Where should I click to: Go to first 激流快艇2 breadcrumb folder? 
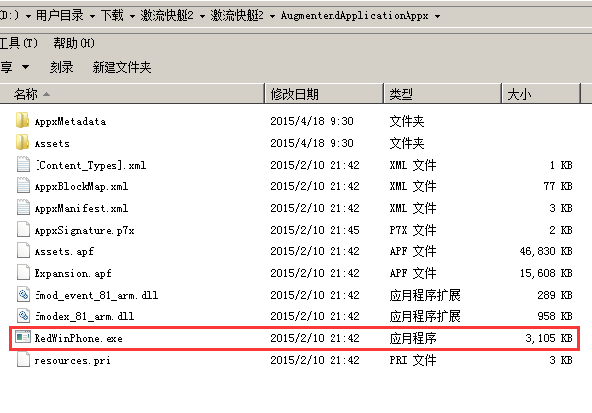coord(168,16)
